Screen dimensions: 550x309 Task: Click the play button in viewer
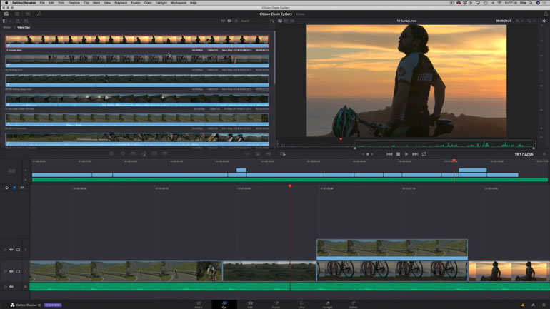point(406,154)
